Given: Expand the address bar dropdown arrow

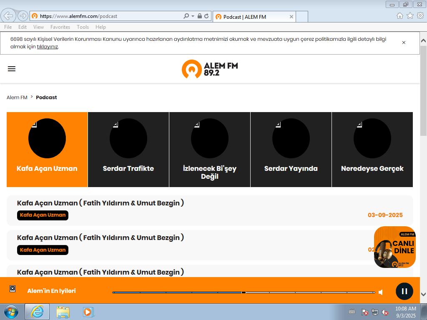Looking at the screenshot, I should pos(193,16).
